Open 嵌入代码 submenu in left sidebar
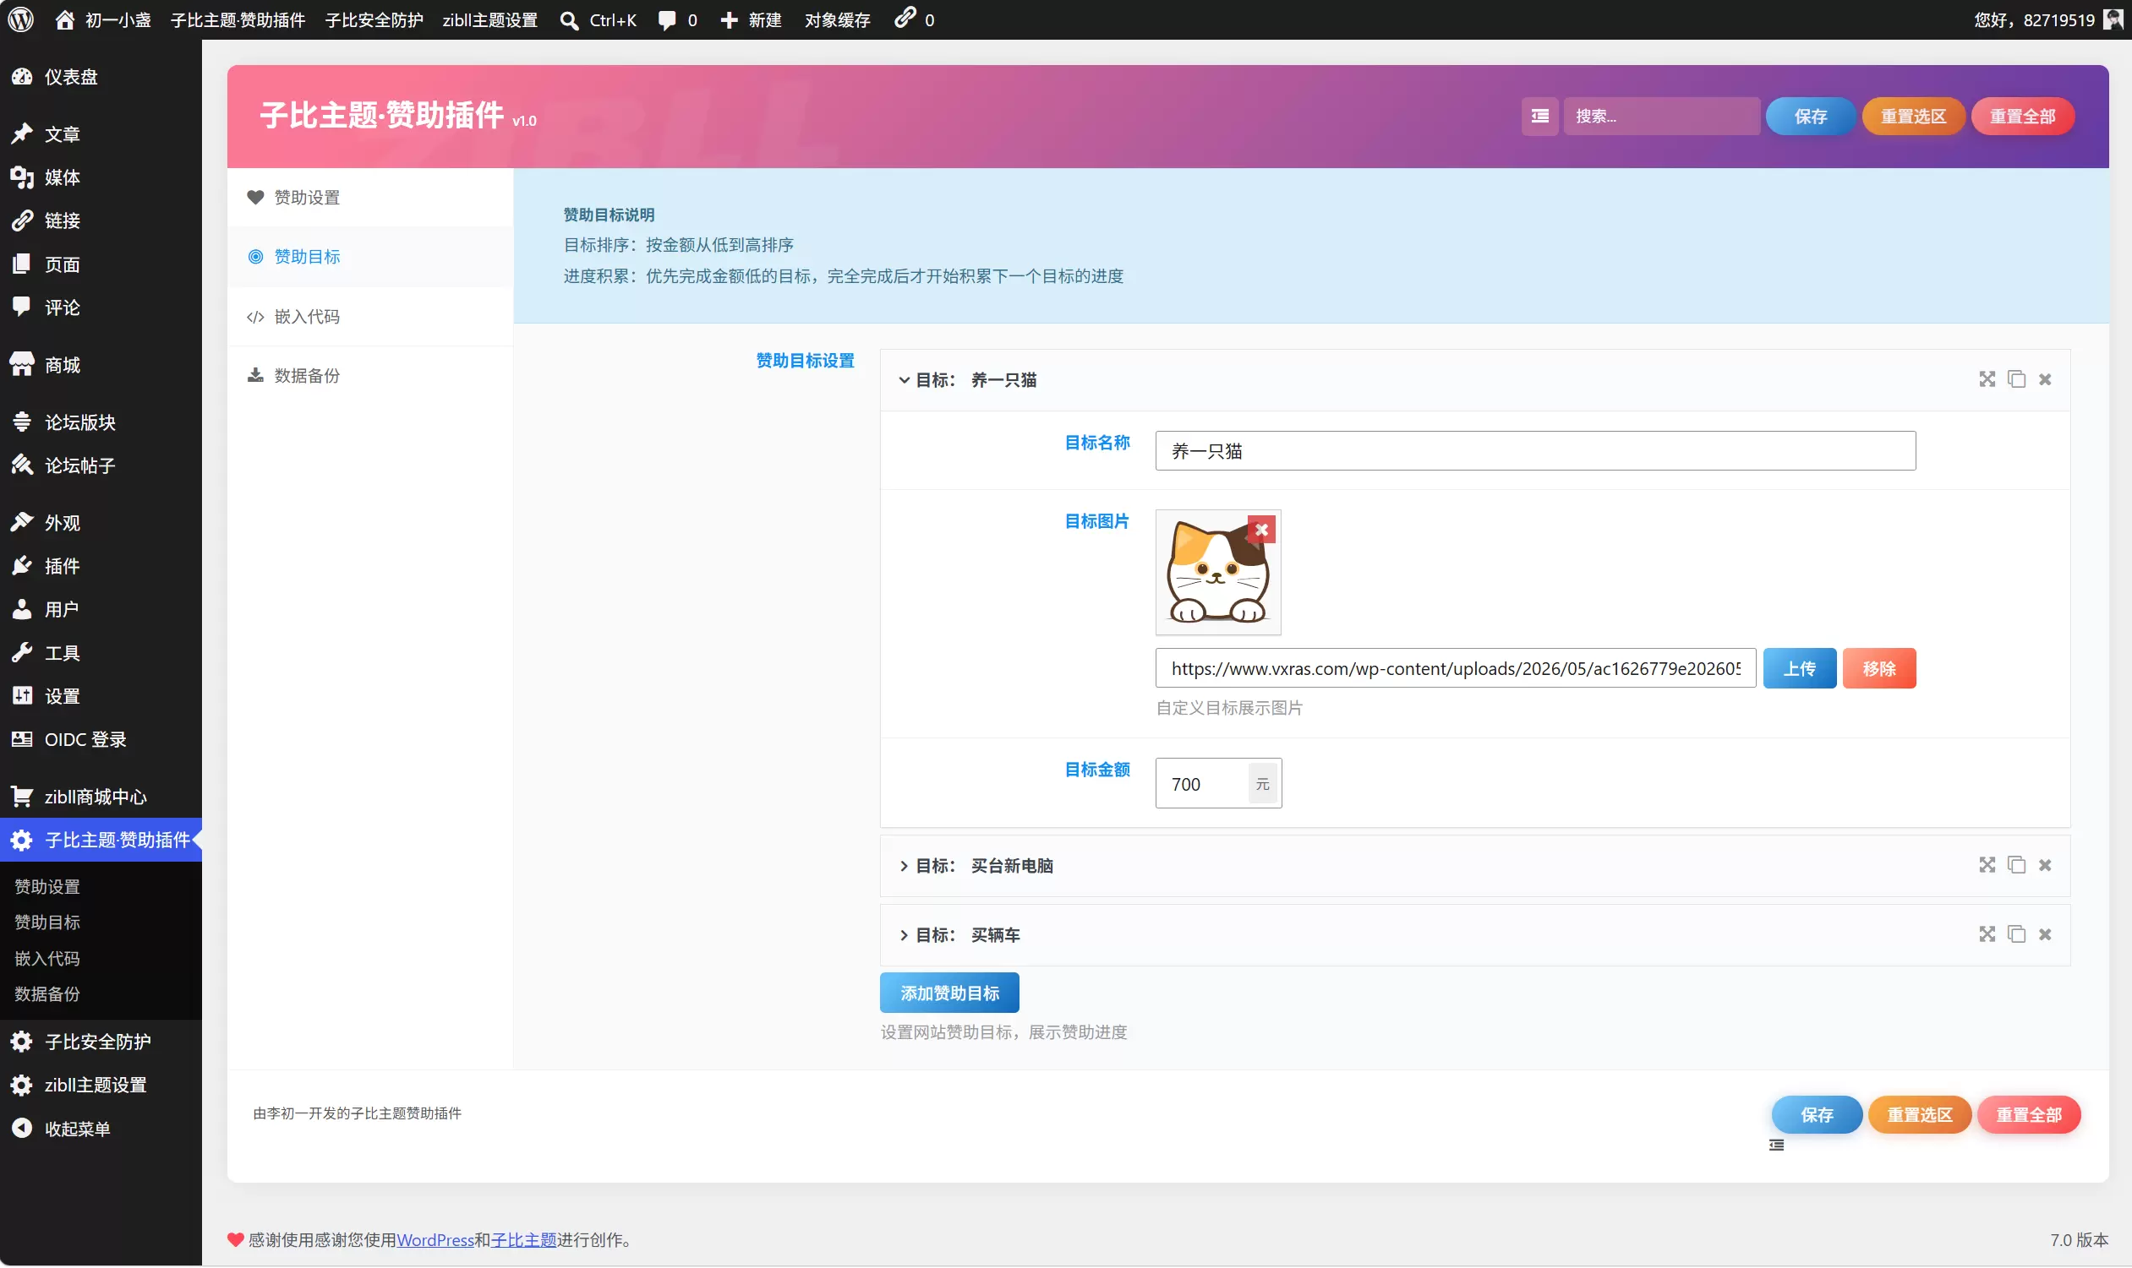 pos(48,959)
